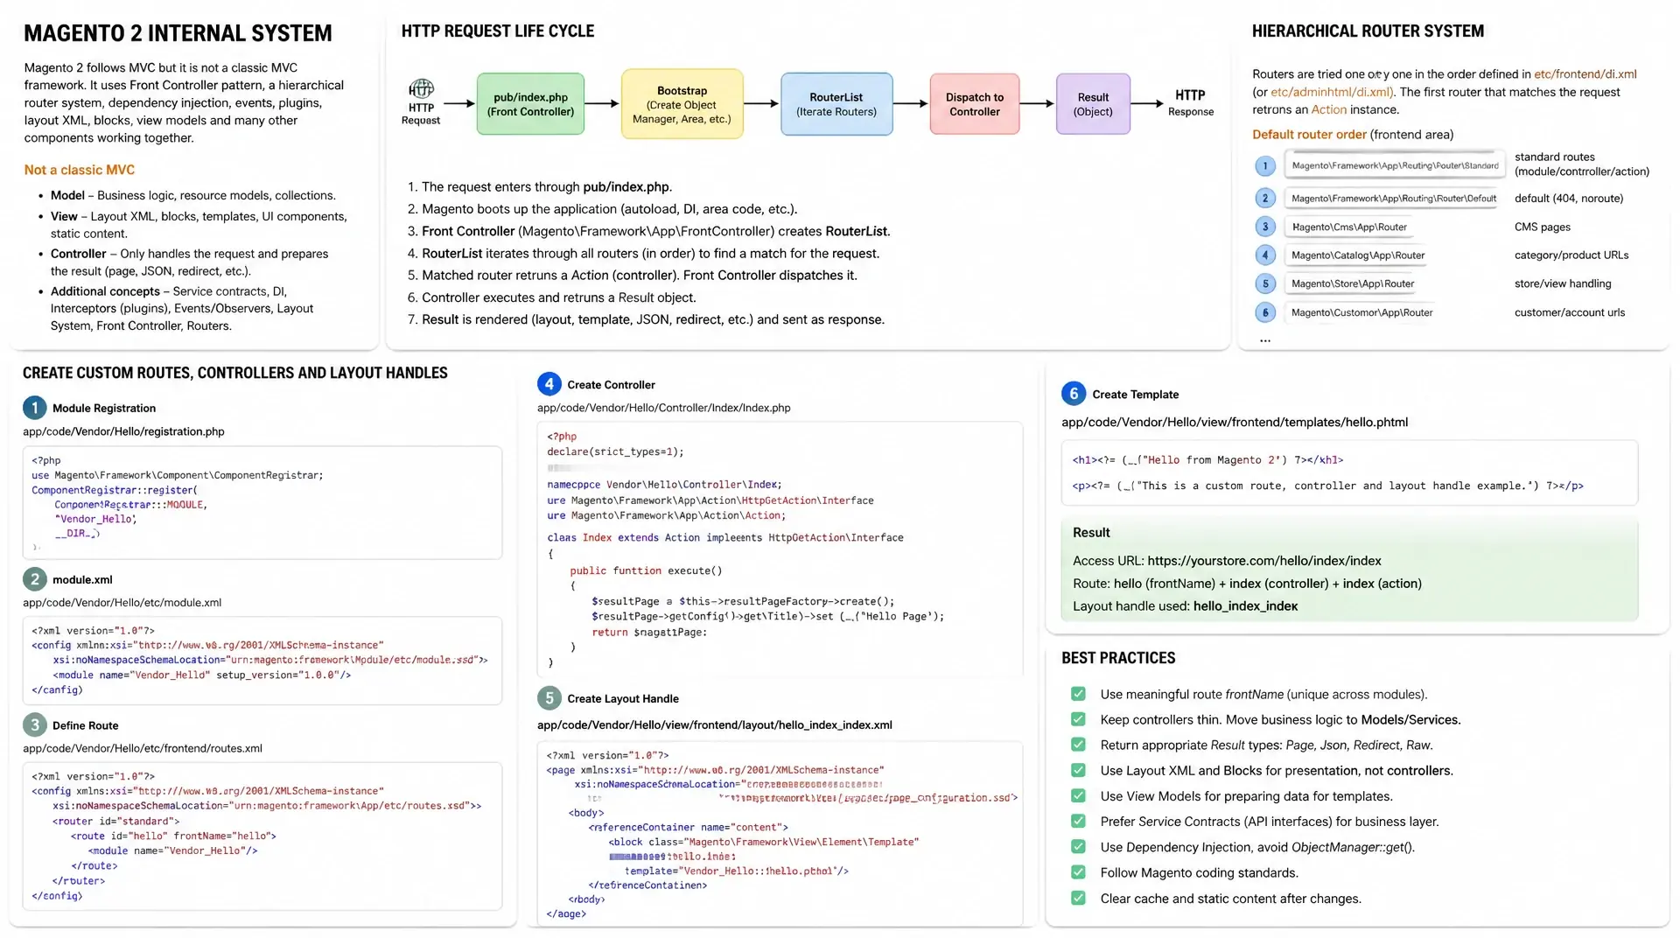
Task: Click the HTTP Request globe icon
Action: [x=421, y=88]
